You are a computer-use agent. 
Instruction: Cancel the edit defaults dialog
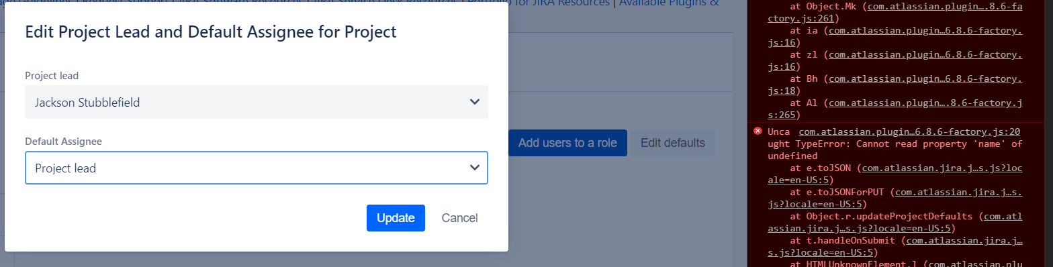(x=459, y=218)
